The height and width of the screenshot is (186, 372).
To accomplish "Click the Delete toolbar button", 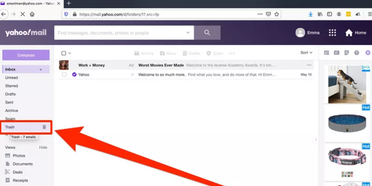I will 191,54.
